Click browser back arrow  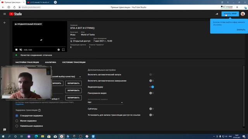tap(3, 7)
